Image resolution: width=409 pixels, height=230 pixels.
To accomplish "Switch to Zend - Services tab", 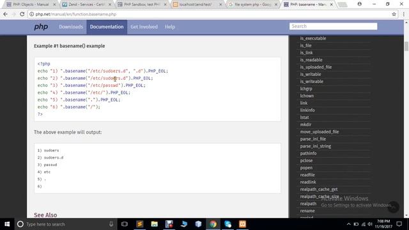I will click(x=86, y=4).
